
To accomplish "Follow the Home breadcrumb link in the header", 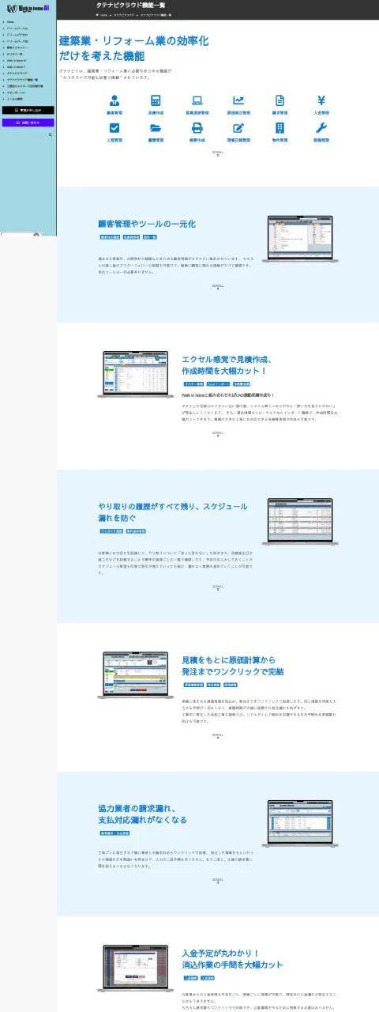I will click(x=103, y=14).
